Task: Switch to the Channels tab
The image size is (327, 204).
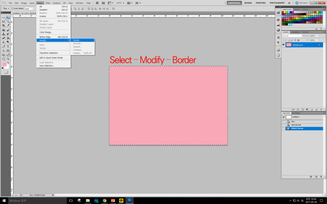Action: (295, 32)
